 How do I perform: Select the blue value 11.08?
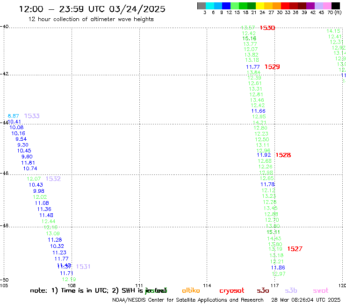point(42,203)
